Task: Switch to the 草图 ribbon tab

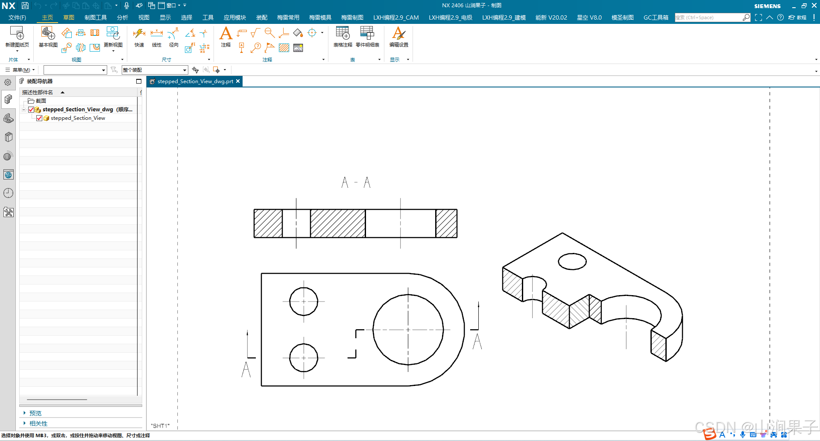Action: click(x=69, y=17)
